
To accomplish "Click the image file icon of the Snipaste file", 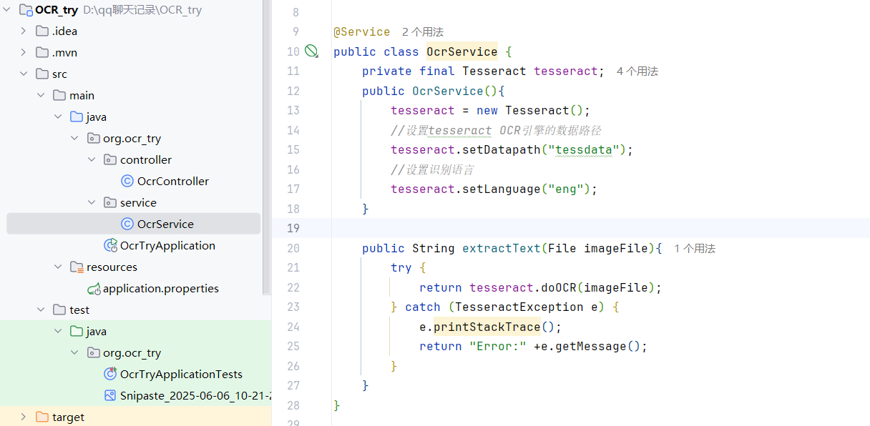I will coord(111,395).
